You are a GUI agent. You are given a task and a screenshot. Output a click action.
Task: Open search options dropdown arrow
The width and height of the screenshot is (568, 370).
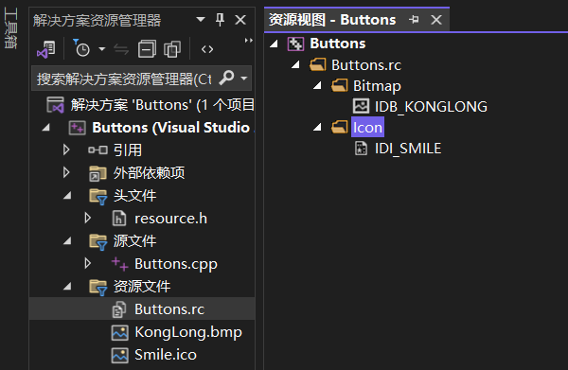[x=244, y=79]
